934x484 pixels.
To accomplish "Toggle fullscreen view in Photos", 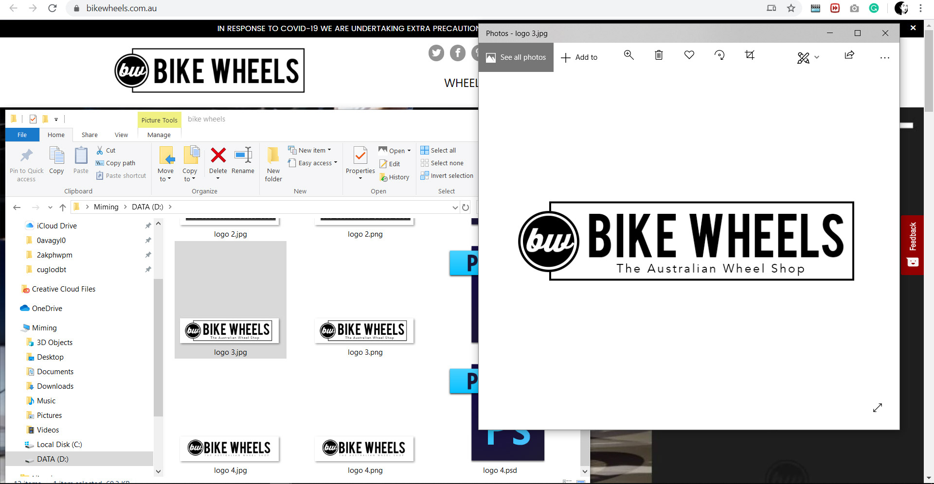I will pyautogui.click(x=878, y=408).
